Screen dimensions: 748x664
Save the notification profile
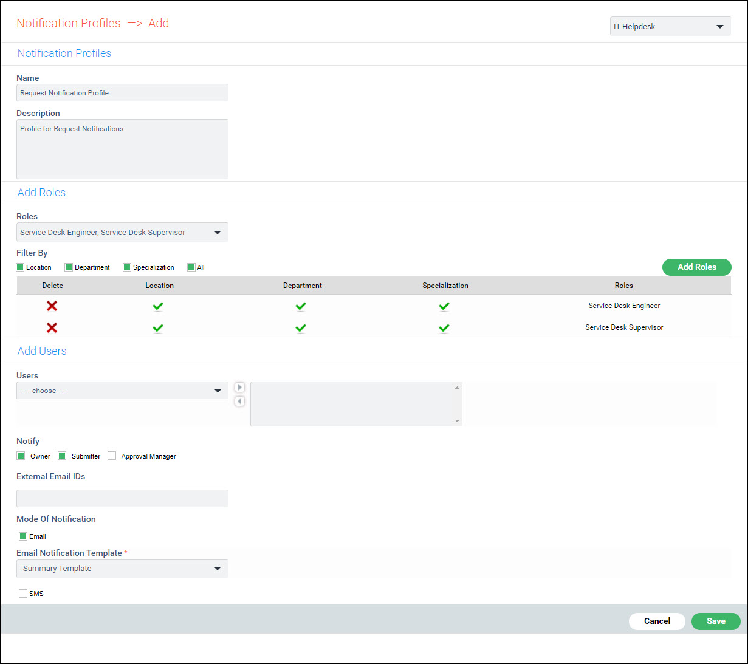pos(715,621)
